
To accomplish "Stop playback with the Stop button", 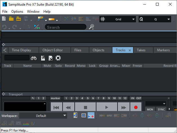I will coord(86,107).
